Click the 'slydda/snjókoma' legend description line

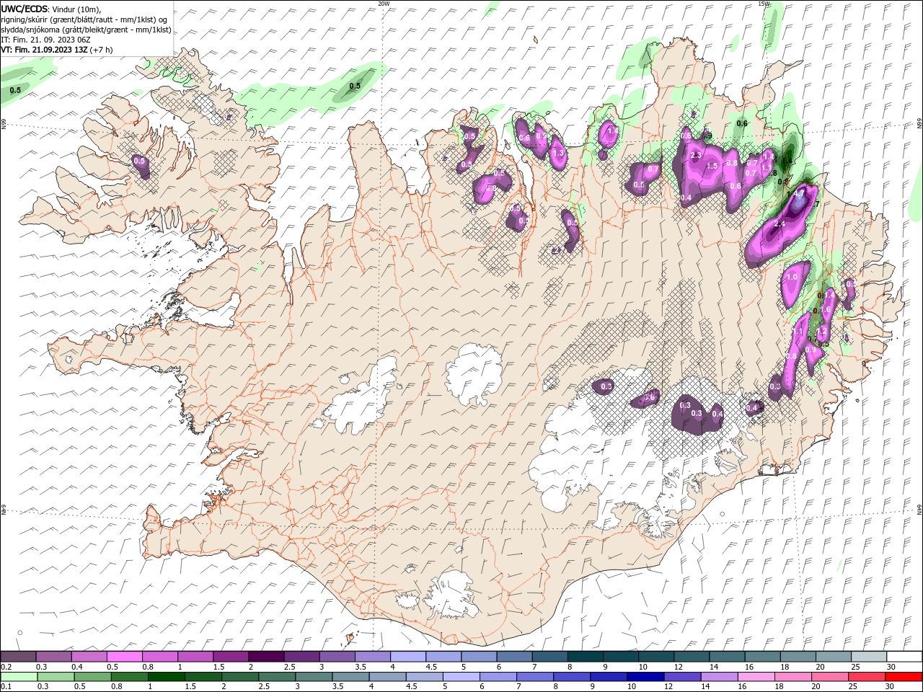(86, 30)
